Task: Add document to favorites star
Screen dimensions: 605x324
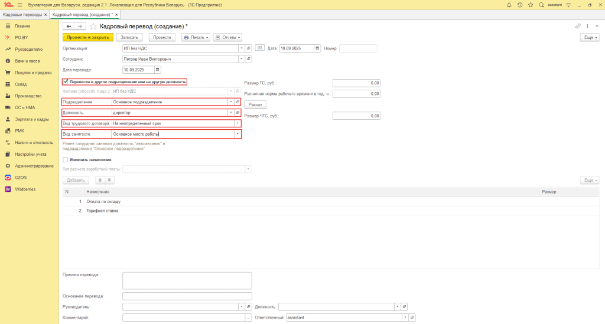Action: click(93, 26)
